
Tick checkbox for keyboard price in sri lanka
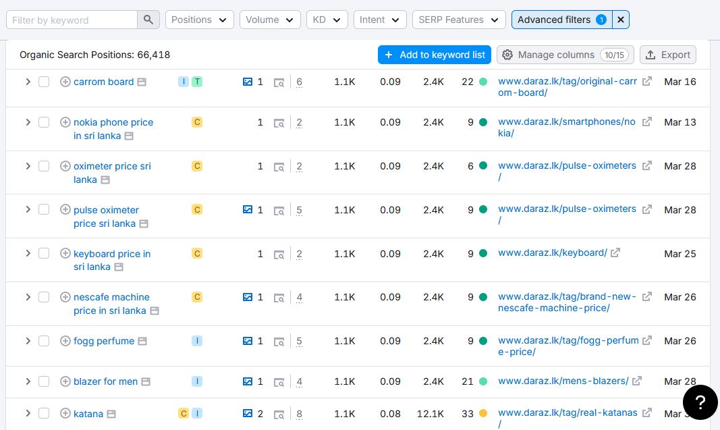44,254
